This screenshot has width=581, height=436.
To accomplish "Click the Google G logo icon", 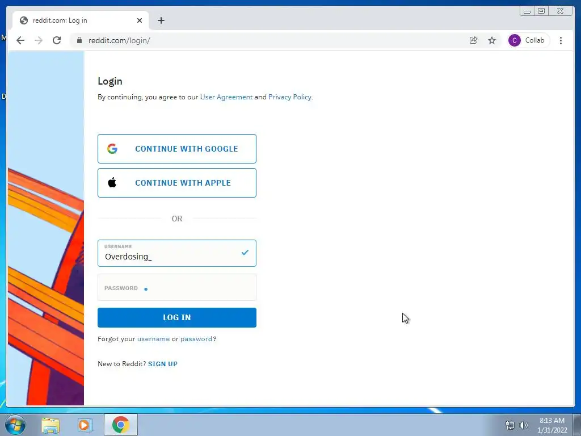I will (x=112, y=149).
